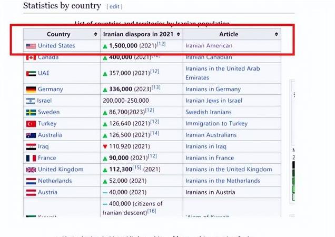335x237 pixels.
Task: Click the Israel flag icon
Action: [x=31, y=101]
